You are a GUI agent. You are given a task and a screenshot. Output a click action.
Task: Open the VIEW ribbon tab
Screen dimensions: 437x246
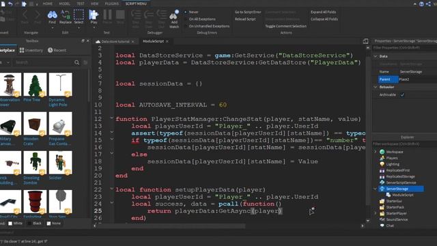point(94,3)
